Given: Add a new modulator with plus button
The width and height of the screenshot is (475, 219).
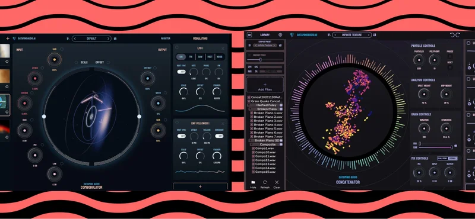Looking at the screenshot, I should (200, 186).
